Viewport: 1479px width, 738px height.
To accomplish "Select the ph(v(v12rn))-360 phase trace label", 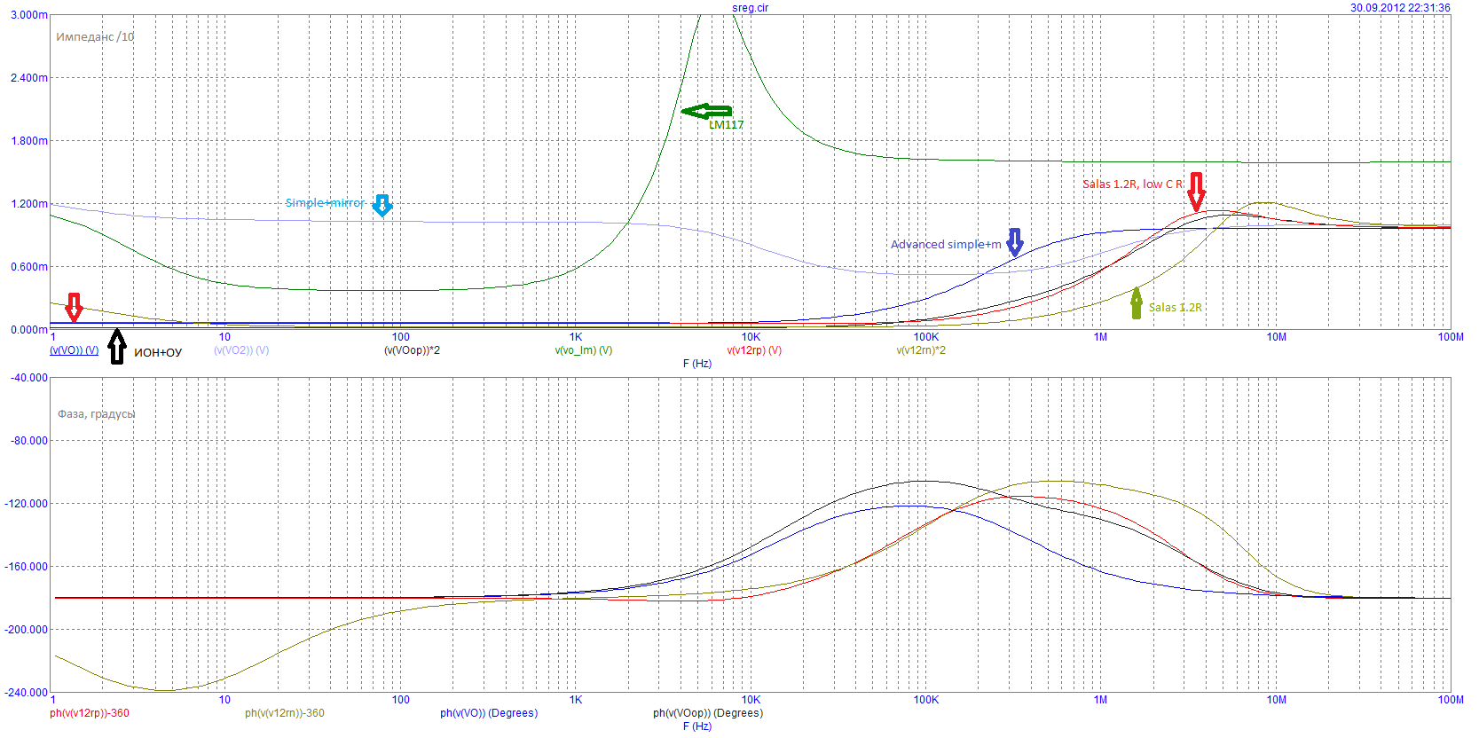I will tap(285, 713).
